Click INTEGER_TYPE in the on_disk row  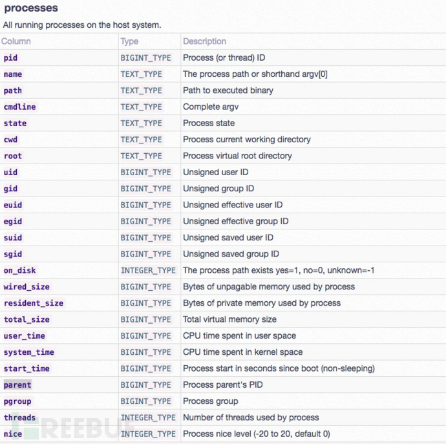coord(148,270)
